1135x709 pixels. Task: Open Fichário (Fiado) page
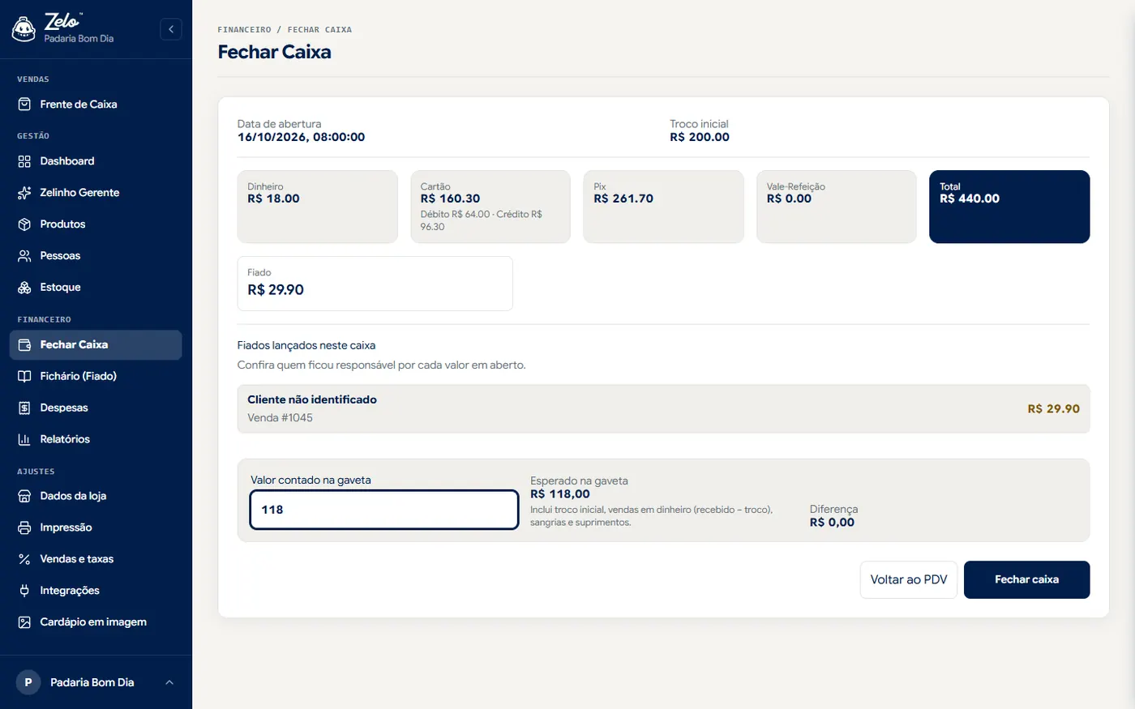coord(96,377)
